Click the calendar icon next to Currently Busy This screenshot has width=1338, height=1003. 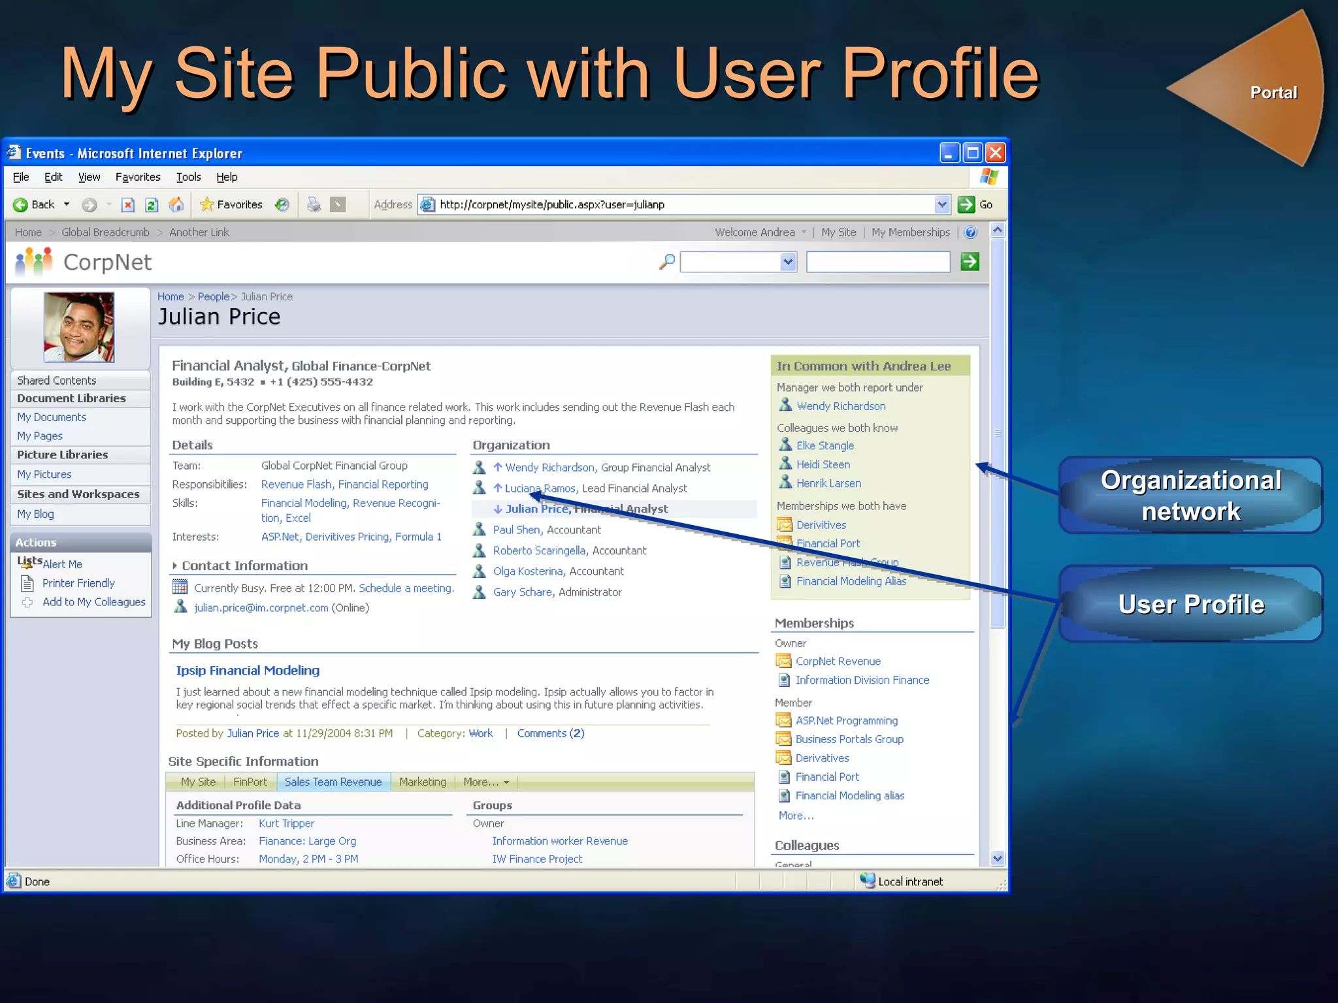180,587
